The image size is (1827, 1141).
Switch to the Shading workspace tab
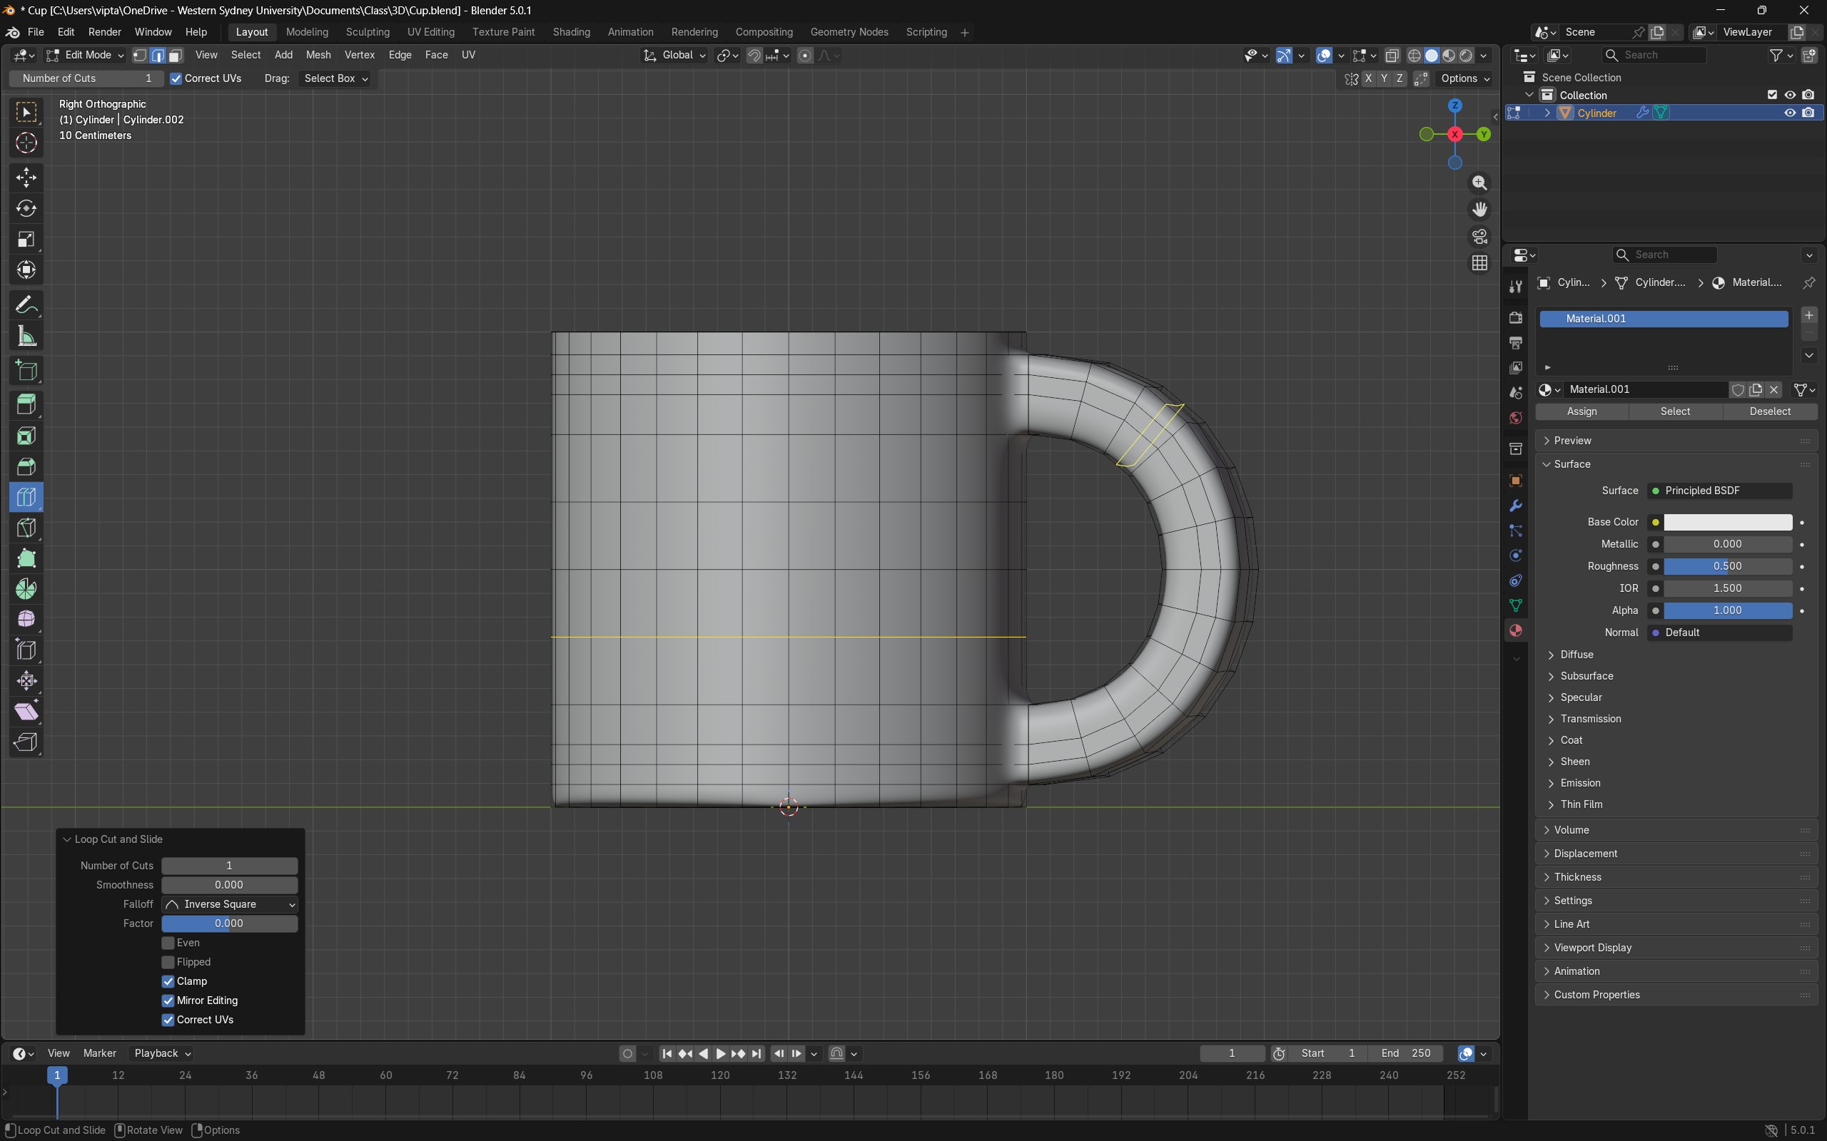571,33
